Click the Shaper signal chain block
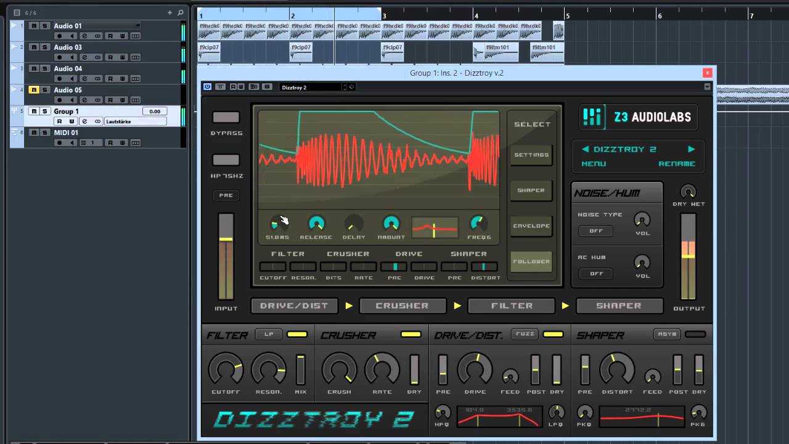 click(619, 306)
